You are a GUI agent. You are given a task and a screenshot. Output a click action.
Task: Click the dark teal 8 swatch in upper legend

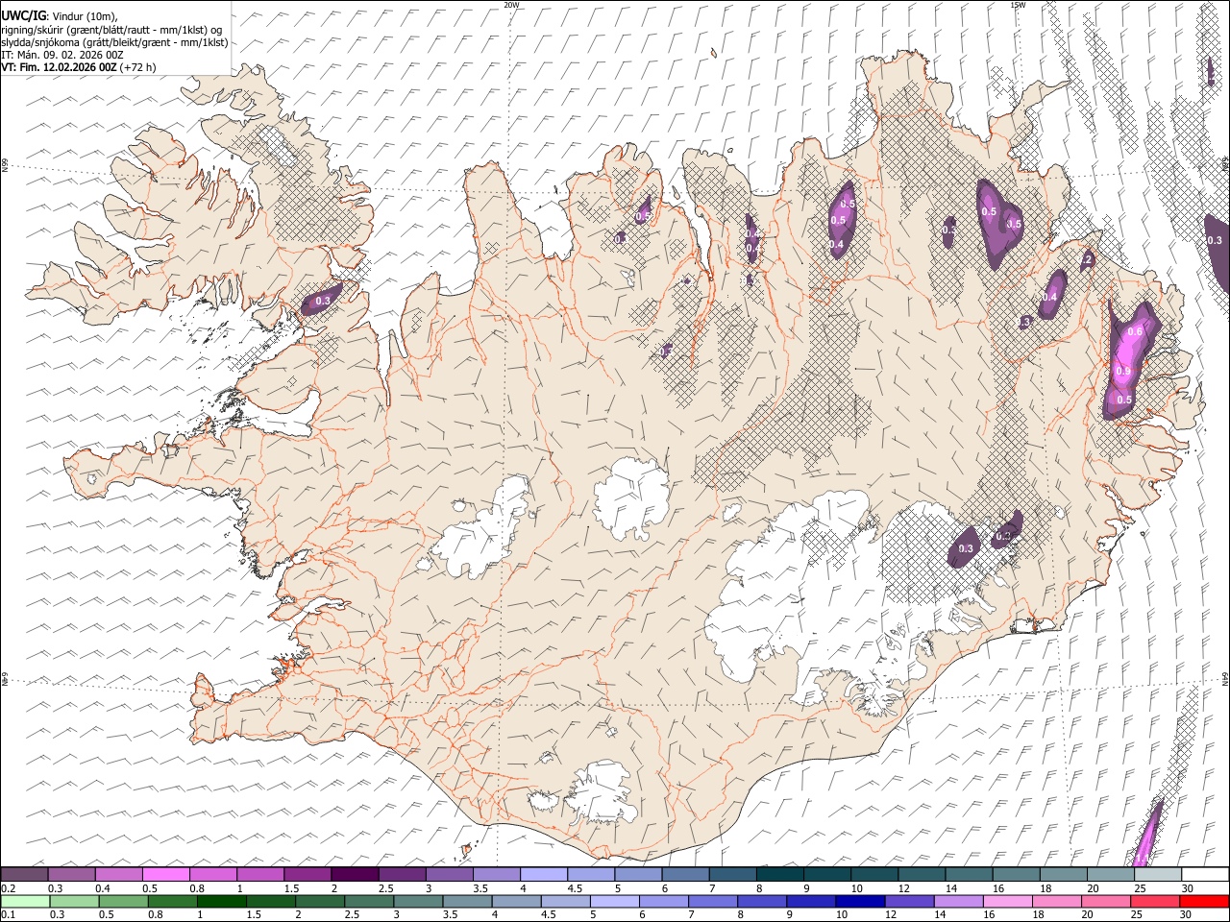(x=780, y=874)
